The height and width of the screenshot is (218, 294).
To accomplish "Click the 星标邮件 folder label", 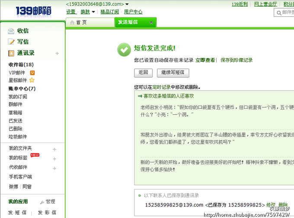I will [18, 80].
